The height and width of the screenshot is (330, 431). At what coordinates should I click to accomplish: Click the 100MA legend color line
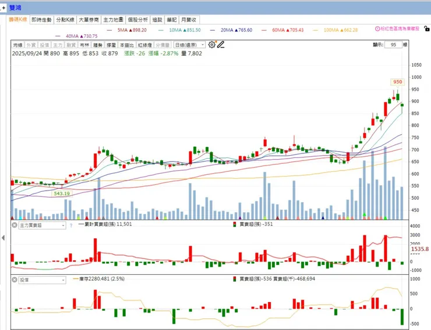[x=315, y=30]
